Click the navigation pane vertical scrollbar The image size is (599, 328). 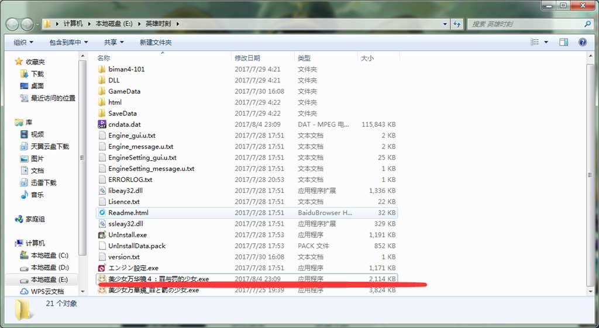[x=82, y=175]
